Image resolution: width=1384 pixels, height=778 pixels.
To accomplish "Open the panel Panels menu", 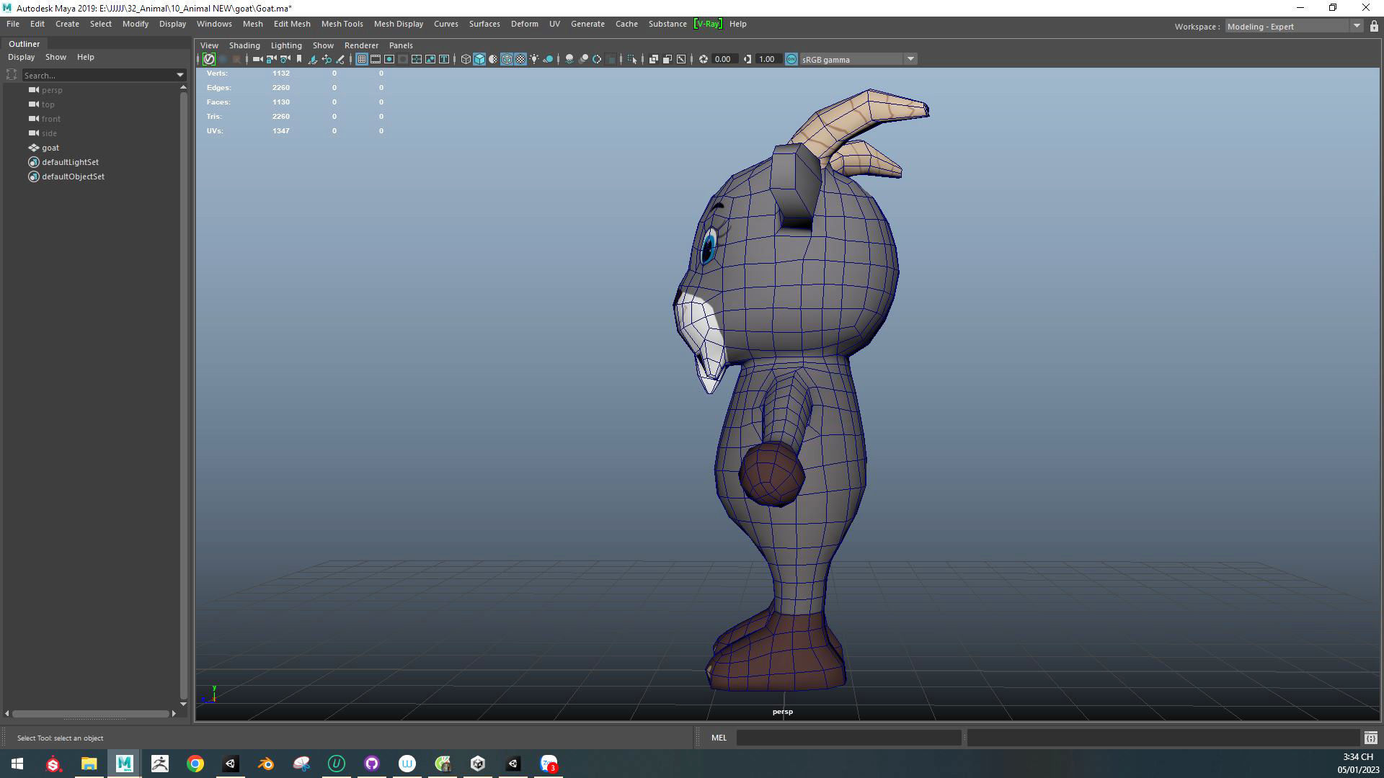I will point(401,45).
